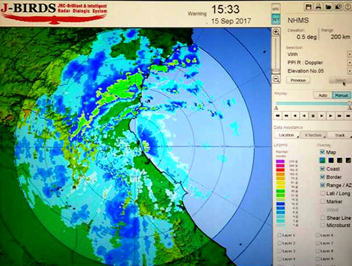Viewport: 352px width, 266px height.
Task: Click the save floppy disk icon
Action: click(x=309, y=6)
